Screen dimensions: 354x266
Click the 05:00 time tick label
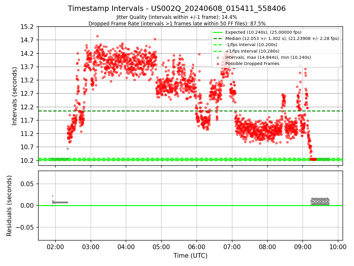[161, 246]
